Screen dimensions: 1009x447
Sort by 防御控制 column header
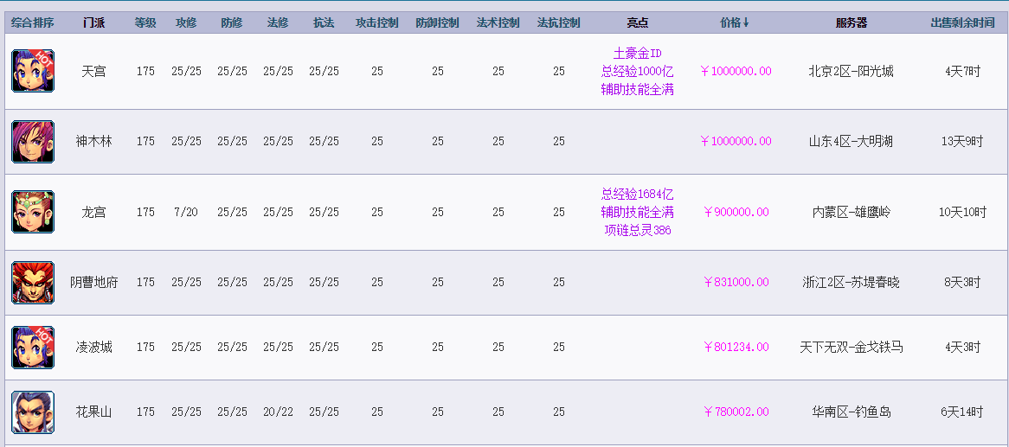438,23
